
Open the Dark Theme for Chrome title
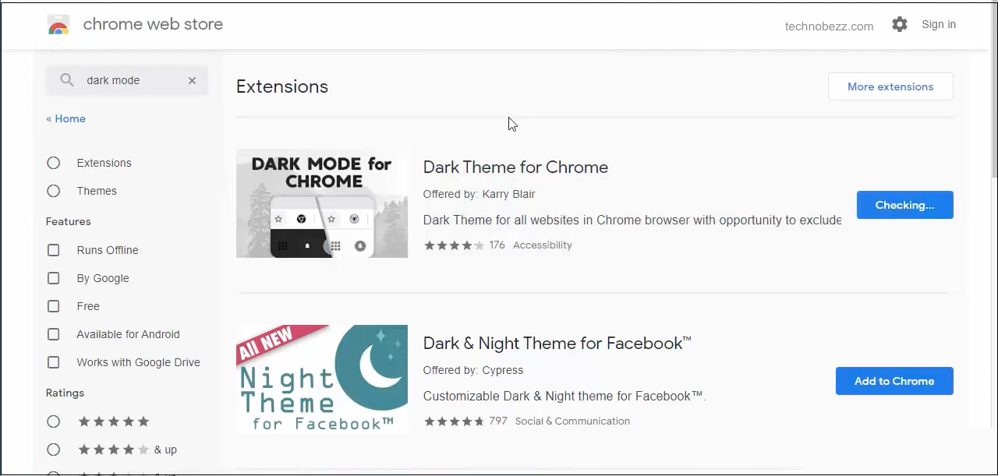(x=515, y=167)
